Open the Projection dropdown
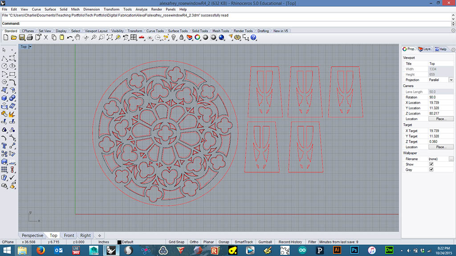Image resolution: width=456 pixels, height=256 pixels. click(x=451, y=80)
